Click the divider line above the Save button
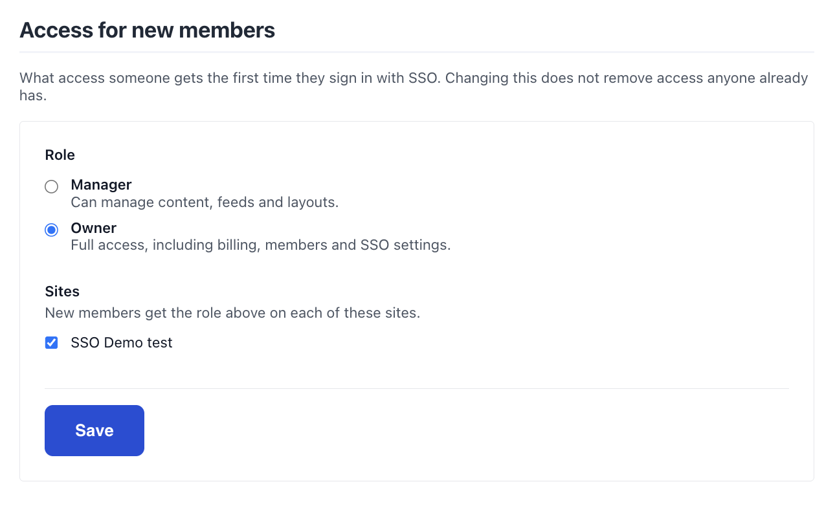Viewport: 835px width, 506px height. pos(417,389)
